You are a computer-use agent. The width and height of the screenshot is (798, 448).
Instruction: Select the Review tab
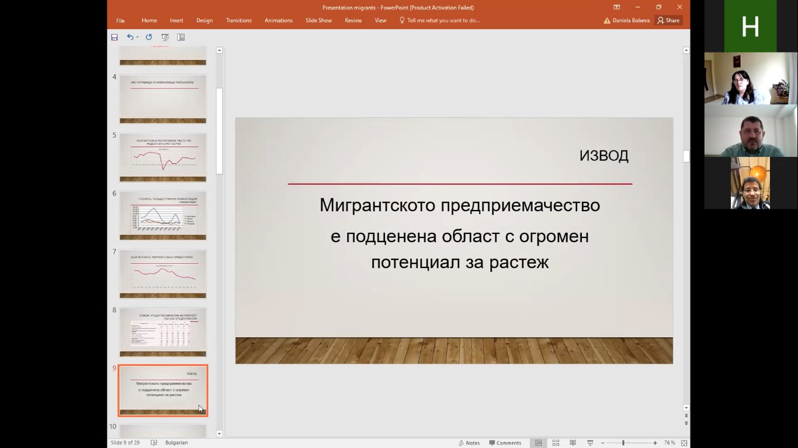[x=353, y=20]
